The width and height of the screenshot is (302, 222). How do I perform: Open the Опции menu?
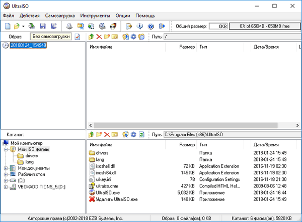click(123, 16)
